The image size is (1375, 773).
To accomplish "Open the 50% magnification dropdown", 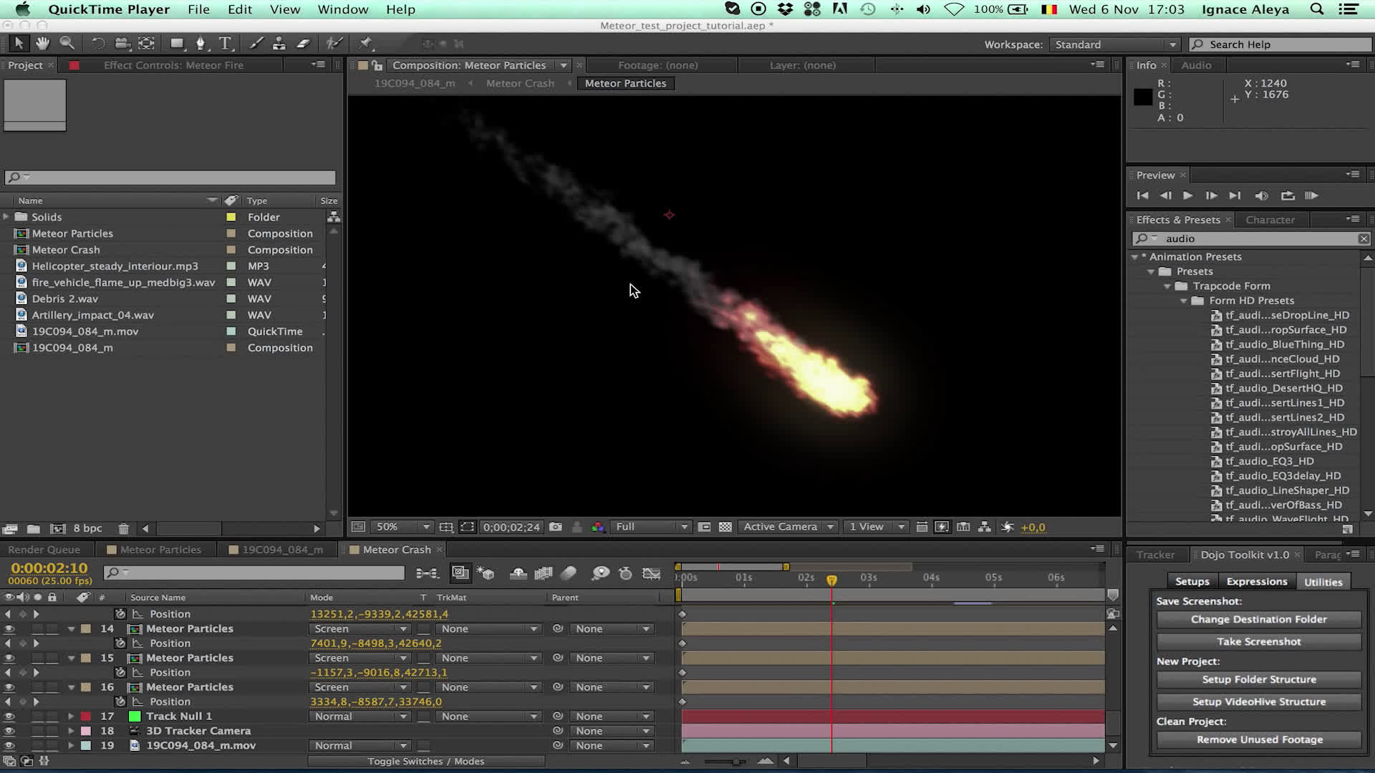I will (x=402, y=527).
